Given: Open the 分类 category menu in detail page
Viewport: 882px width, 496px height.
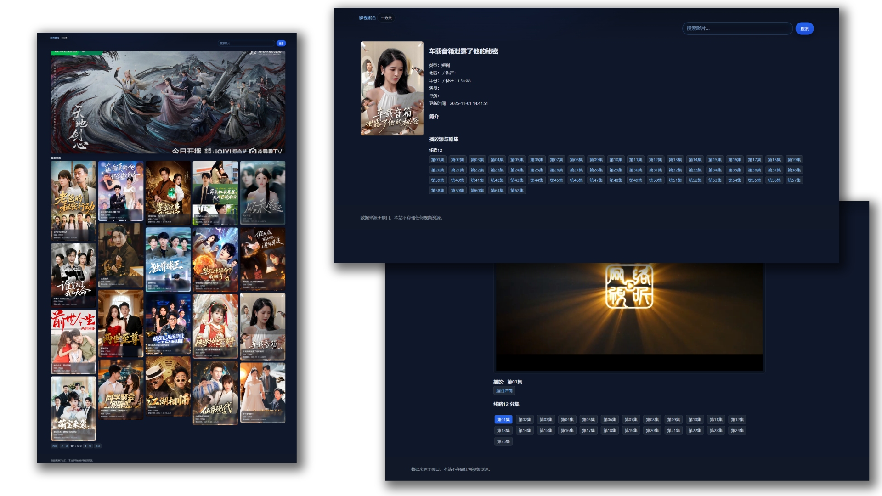Looking at the screenshot, I should tap(386, 18).
